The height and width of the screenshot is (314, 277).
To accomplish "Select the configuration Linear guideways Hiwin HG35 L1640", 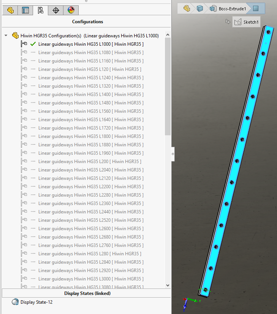I will point(91,120).
